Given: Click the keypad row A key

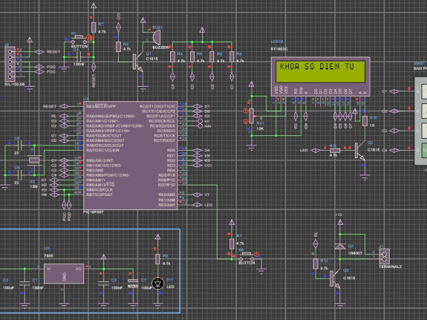Looking at the screenshot, I should pos(424,91).
